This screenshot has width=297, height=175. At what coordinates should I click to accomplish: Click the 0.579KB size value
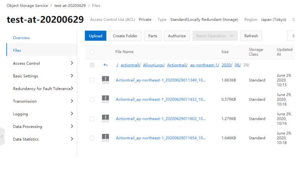click(x=229, y=100)
